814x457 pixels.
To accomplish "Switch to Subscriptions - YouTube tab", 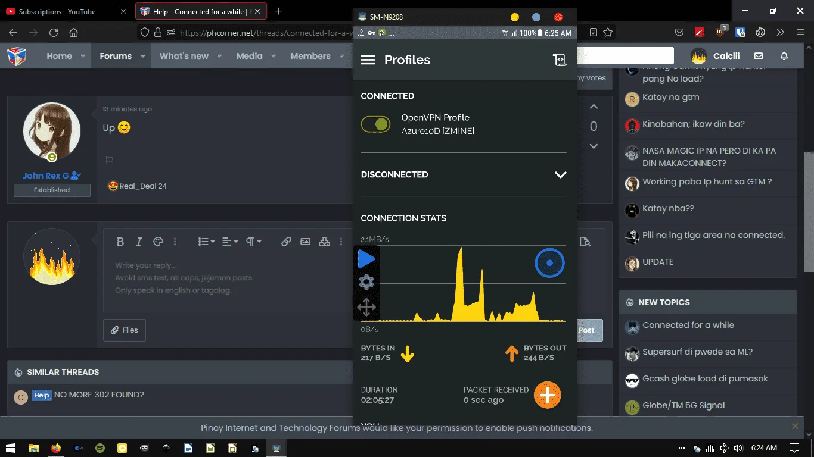I will [x=66, y=11].
